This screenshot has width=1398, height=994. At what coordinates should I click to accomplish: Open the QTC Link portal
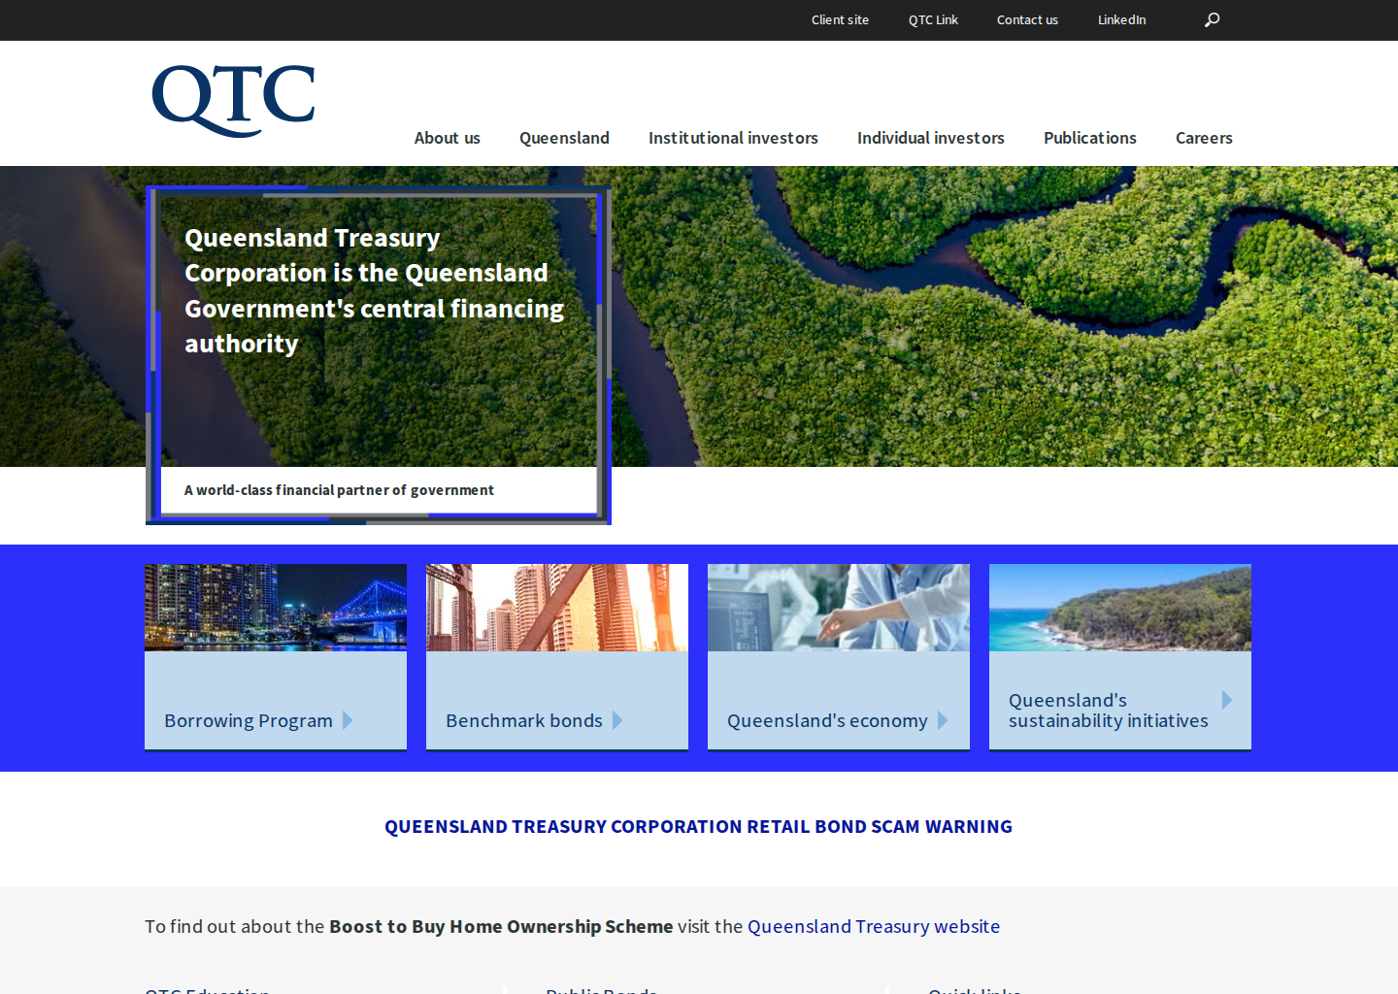(x=933, y=19)
